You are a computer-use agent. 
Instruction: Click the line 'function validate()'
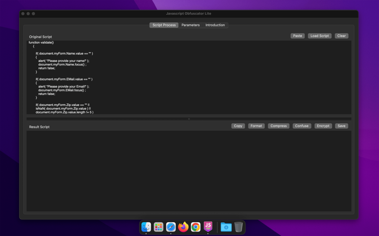click(41, 42)
